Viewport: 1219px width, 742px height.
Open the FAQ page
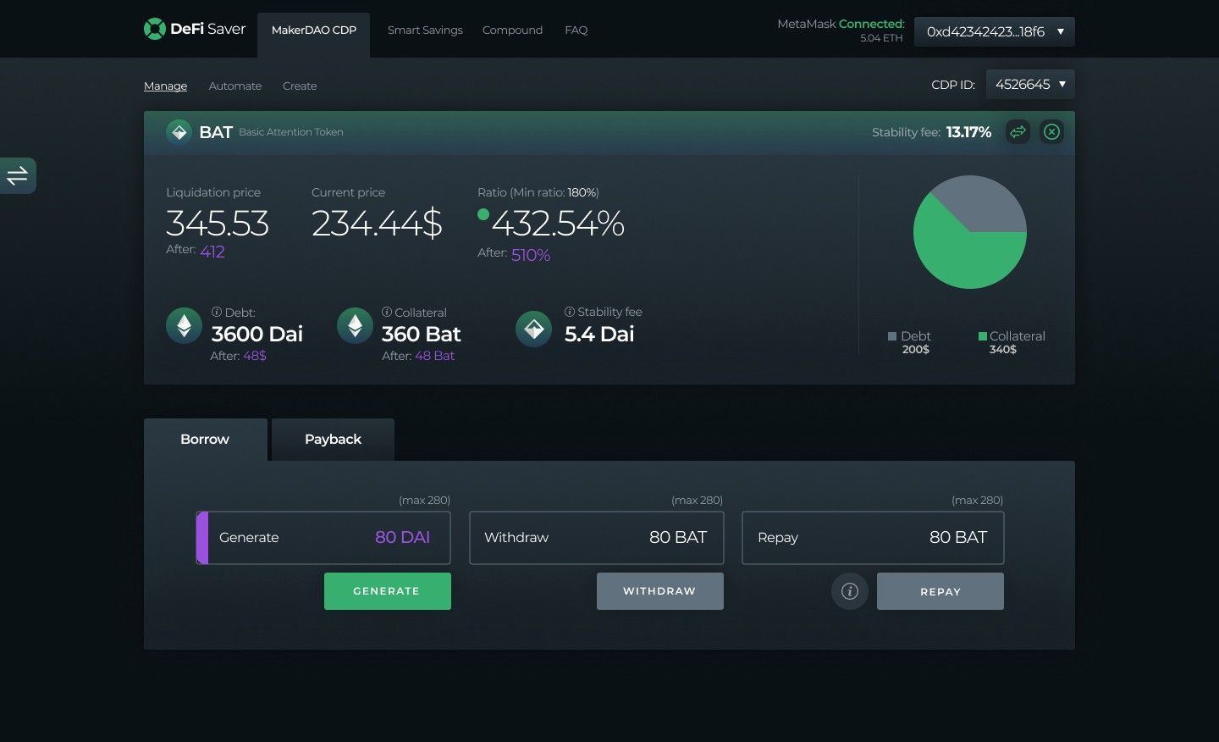(576, 30)
